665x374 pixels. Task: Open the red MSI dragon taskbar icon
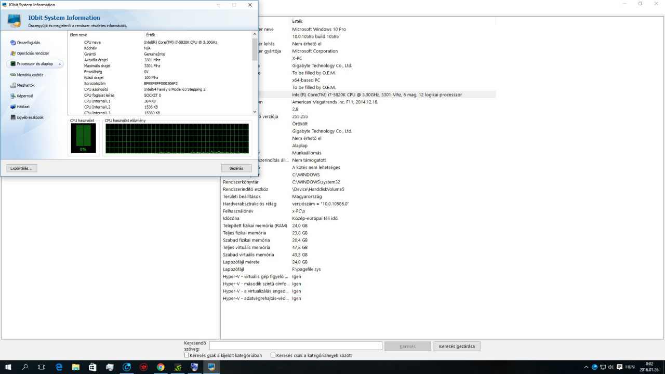pyautogui.click(x=143, y=367)
